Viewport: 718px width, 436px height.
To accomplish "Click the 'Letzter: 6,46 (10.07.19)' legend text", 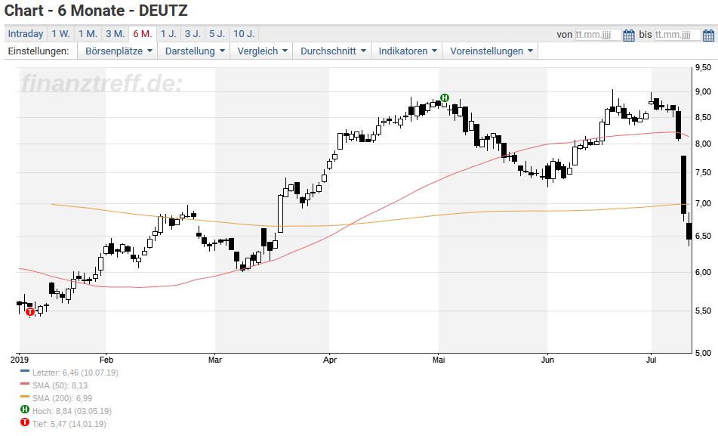I will point(75,373).
